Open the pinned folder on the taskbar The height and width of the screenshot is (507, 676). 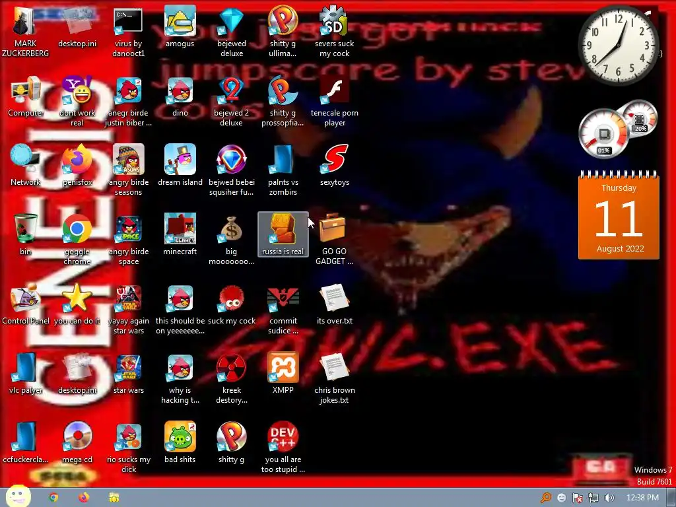pyautogui.click(x=114, y=498)
